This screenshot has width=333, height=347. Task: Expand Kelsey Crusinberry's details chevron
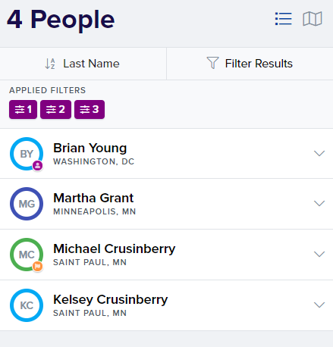[319, 305]
